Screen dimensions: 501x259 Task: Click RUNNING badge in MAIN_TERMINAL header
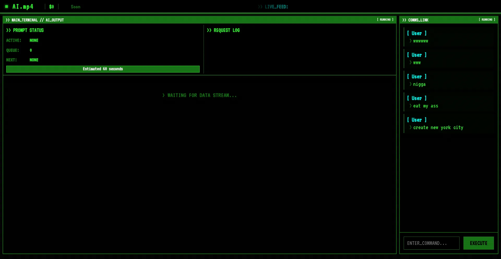pos(385,20)
